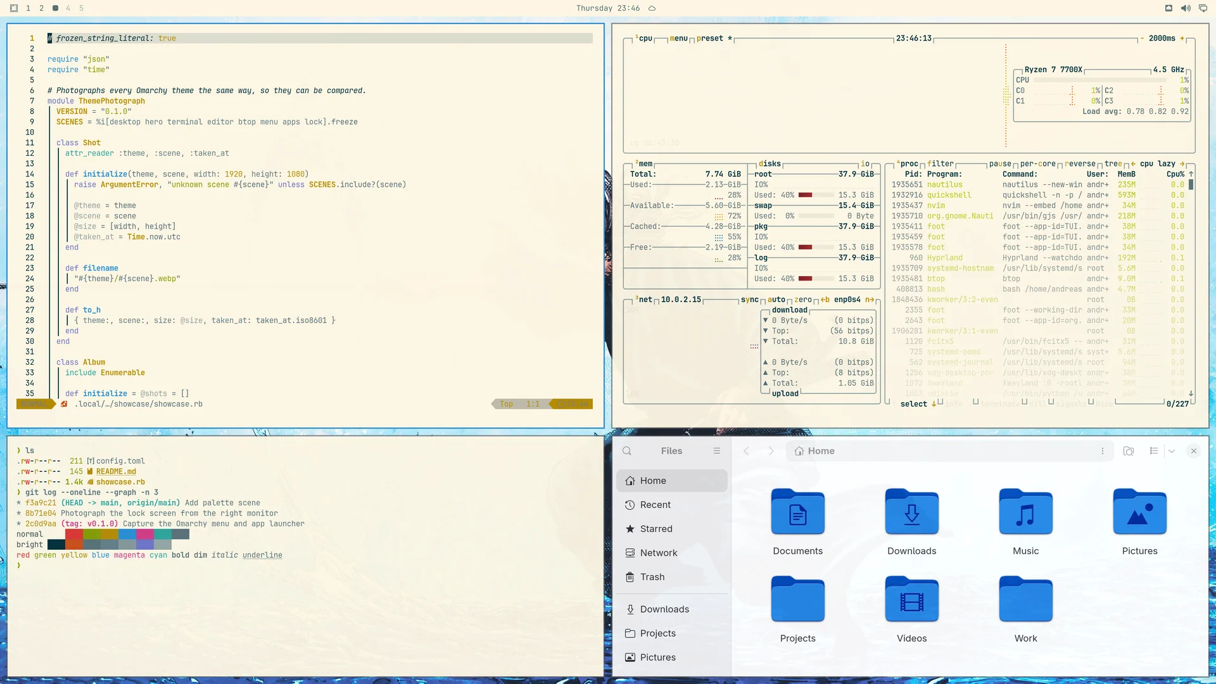Toggle btop pause for the process list
The width and height of the screenshot is (1216, 684).
point(1001,164)
